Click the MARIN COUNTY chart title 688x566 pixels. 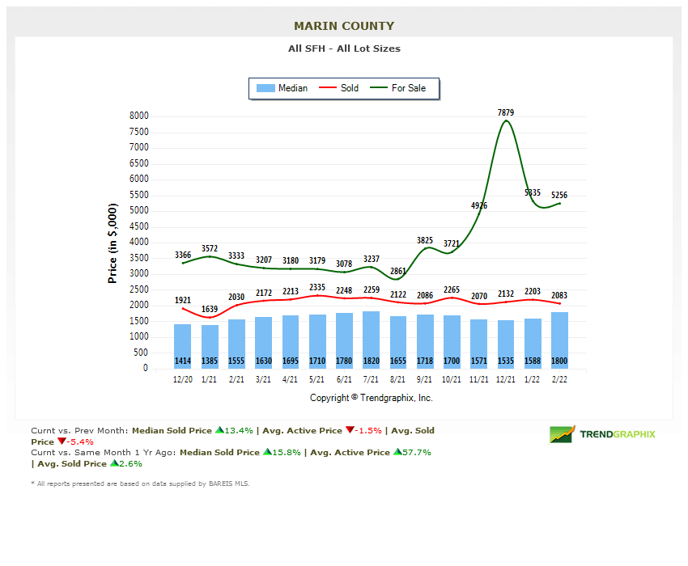point(344,26)
